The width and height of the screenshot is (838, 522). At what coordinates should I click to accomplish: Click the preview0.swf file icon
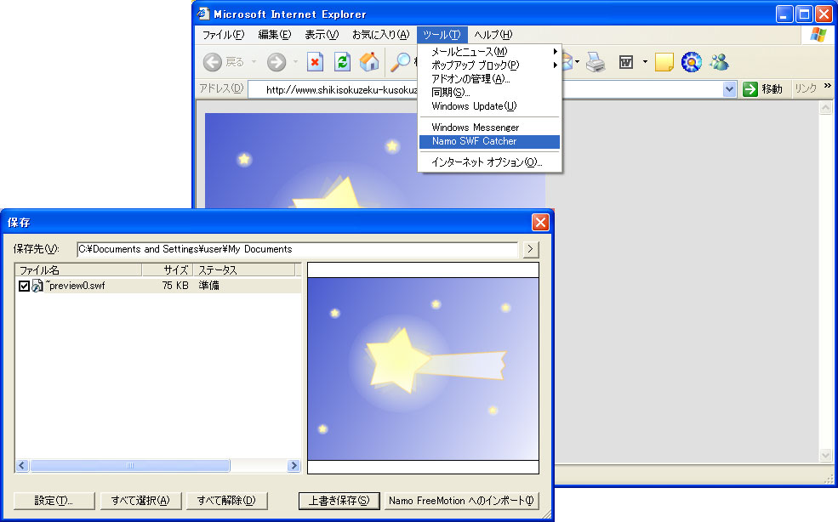[37, 286]
